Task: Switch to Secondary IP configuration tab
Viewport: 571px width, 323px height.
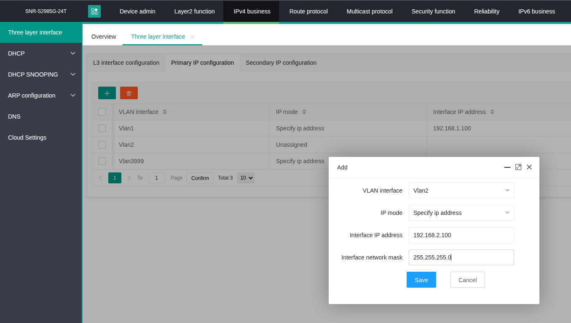Action: tap(281, 63)
